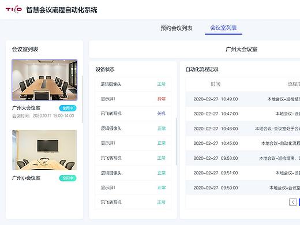Click the 会议室列表 sidebar heading
Screen dimensions: 300x225
coord(25,49)
